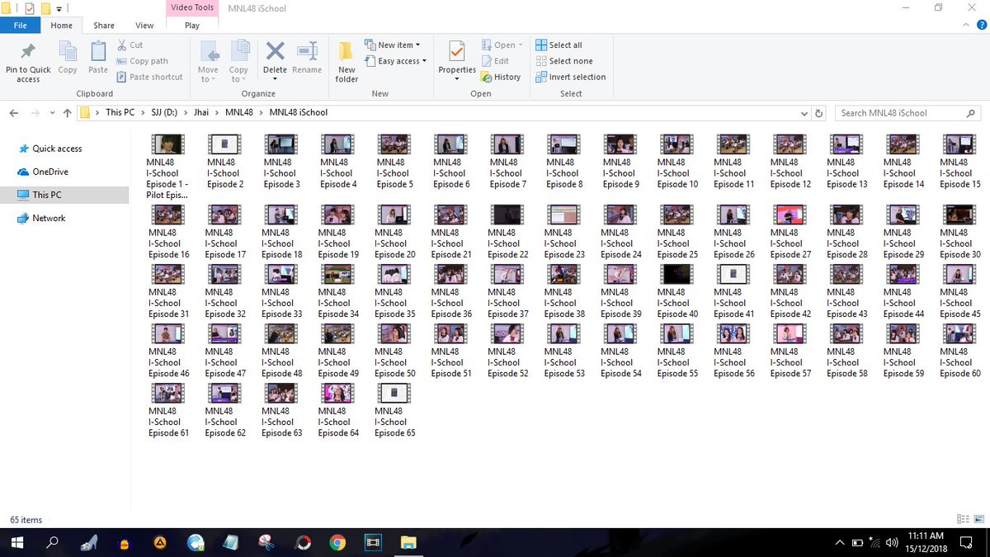Show hidden tray icons chevron
The height and width of the screenshot is (557, 990).
840,542
